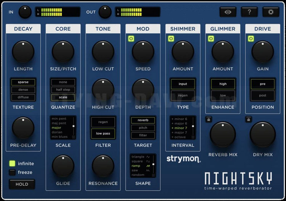Screen dimensions: 286x201
Task: Click the eye view icon button
Action: [228, 12]
